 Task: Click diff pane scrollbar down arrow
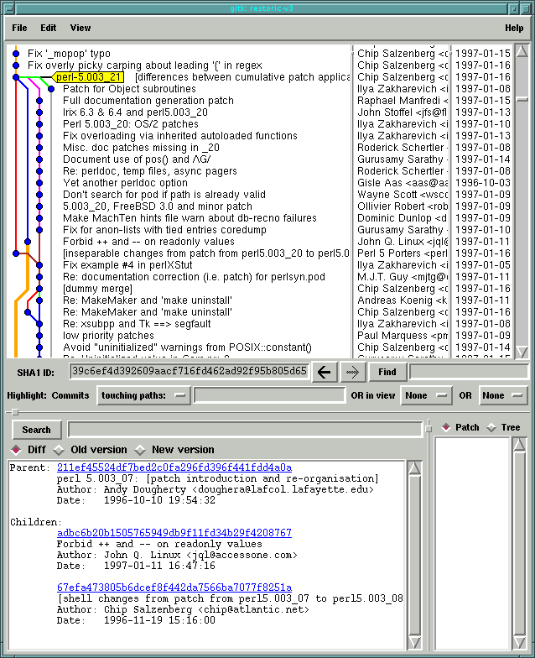[x=414, y=642]
